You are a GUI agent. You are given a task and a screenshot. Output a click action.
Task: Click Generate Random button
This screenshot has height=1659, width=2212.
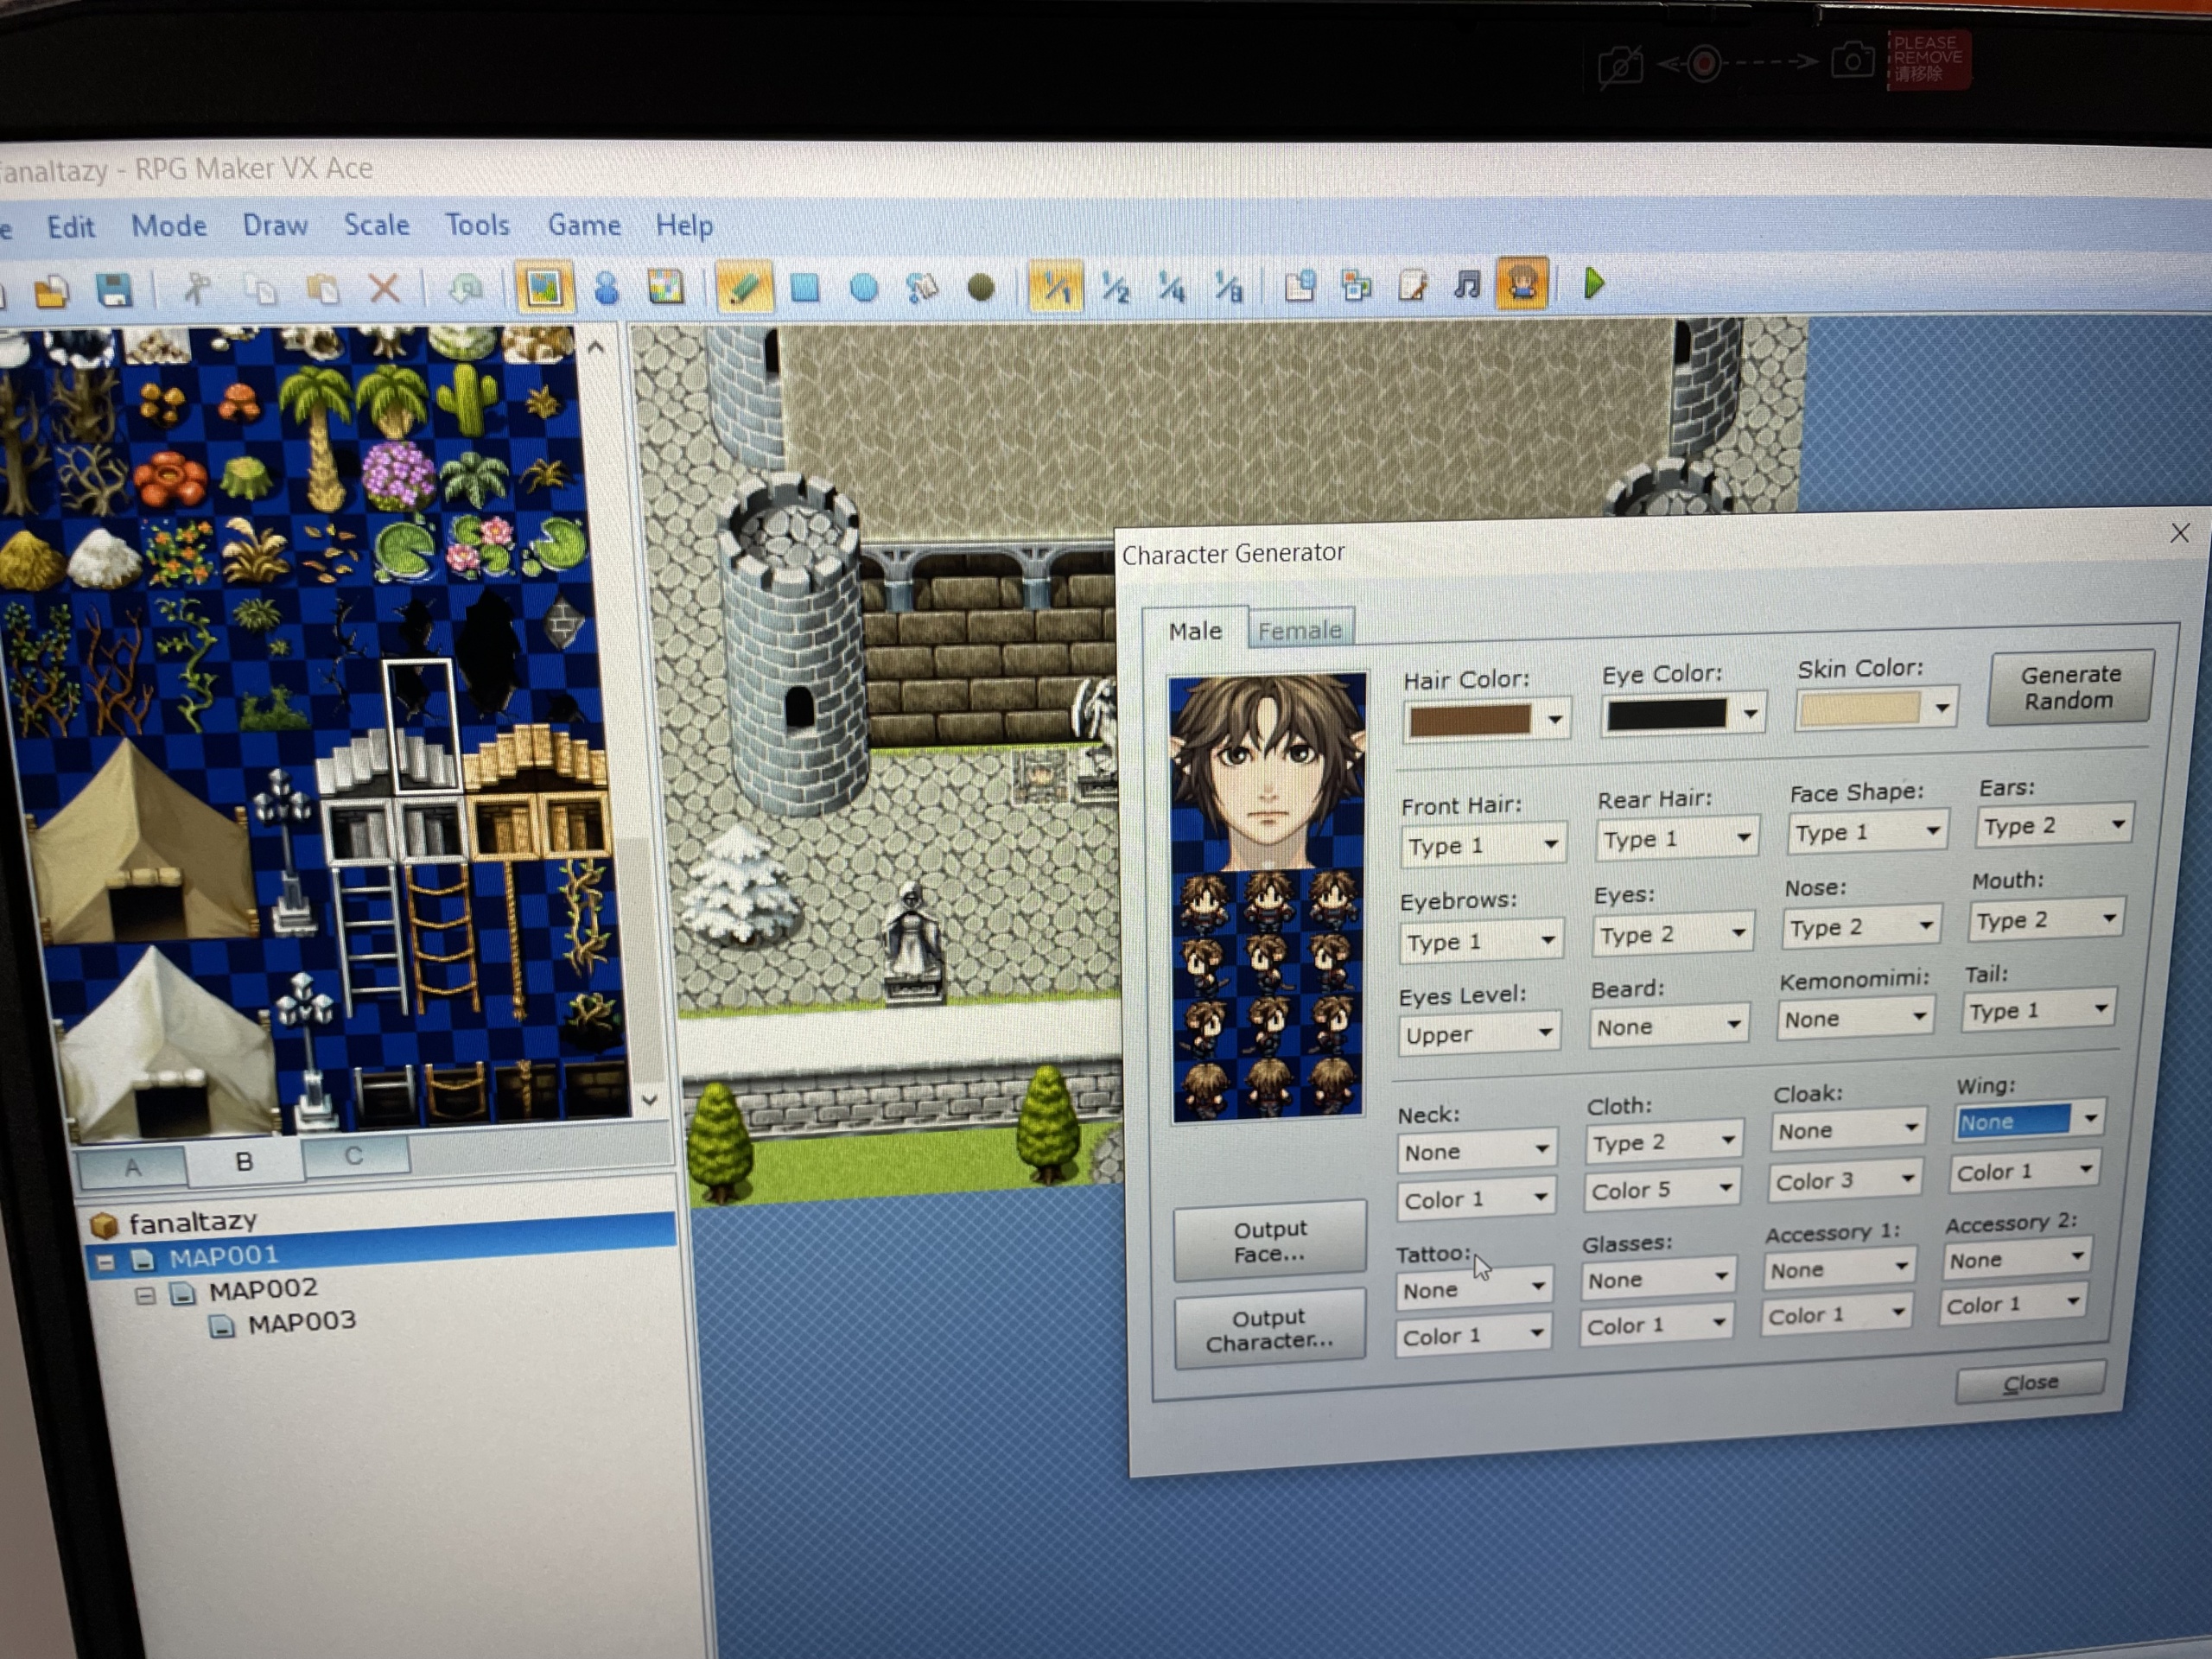click(2069, 688)
